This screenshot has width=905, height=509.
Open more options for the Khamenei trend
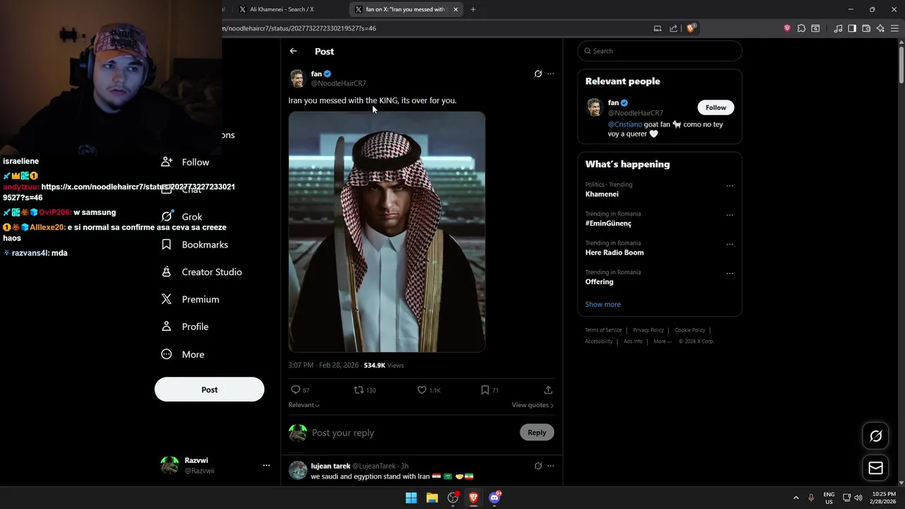click(x=730, y=186)
